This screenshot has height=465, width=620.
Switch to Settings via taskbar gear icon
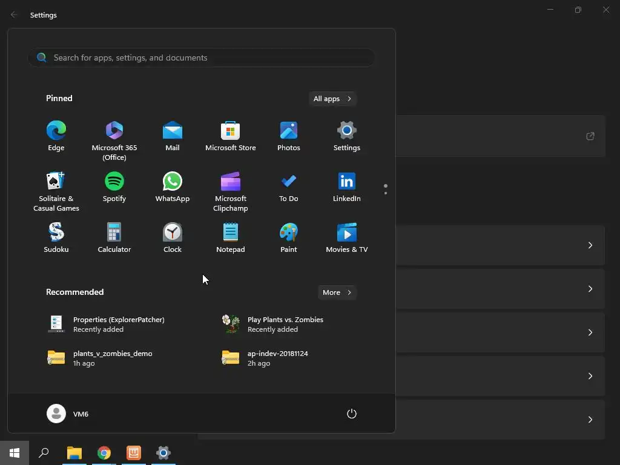(163, 453)
